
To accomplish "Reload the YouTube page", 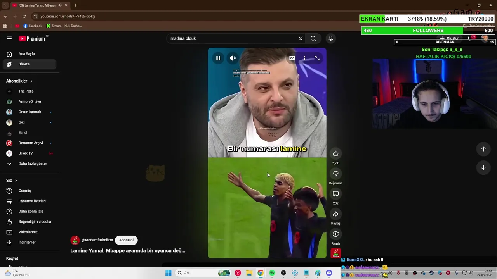I will pyautogui.click(x=24, y=16).
